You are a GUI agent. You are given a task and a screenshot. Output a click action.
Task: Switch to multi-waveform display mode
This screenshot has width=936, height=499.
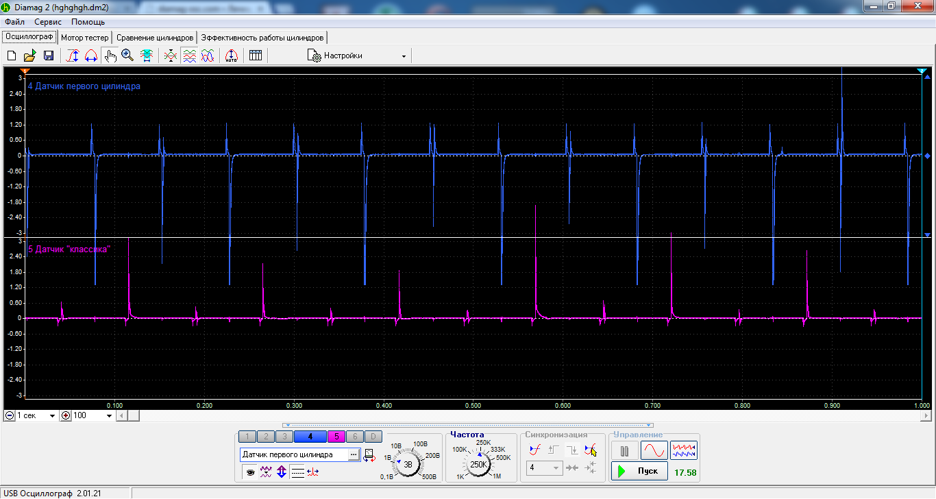[x=684, y=450]
